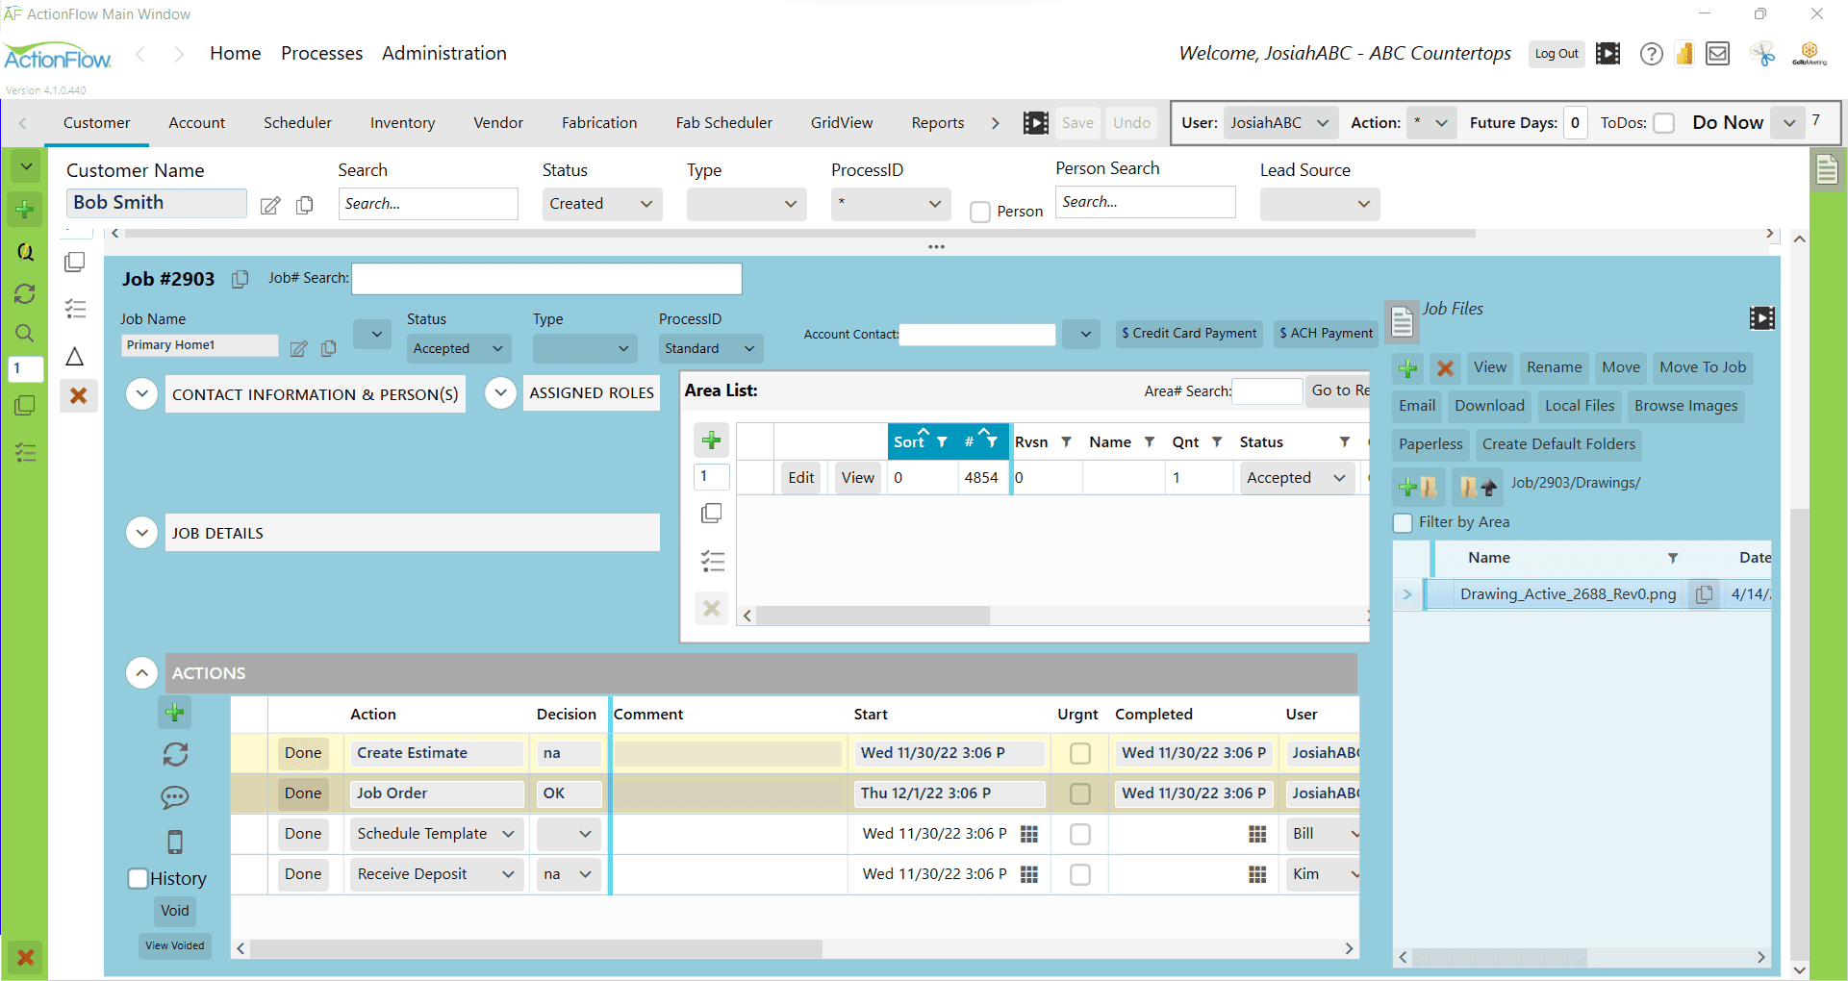The width and height of the screenshot is (1848, 981).
Task: Launch GoToMeeting from the top toolbar
Action: (1810, 54)
